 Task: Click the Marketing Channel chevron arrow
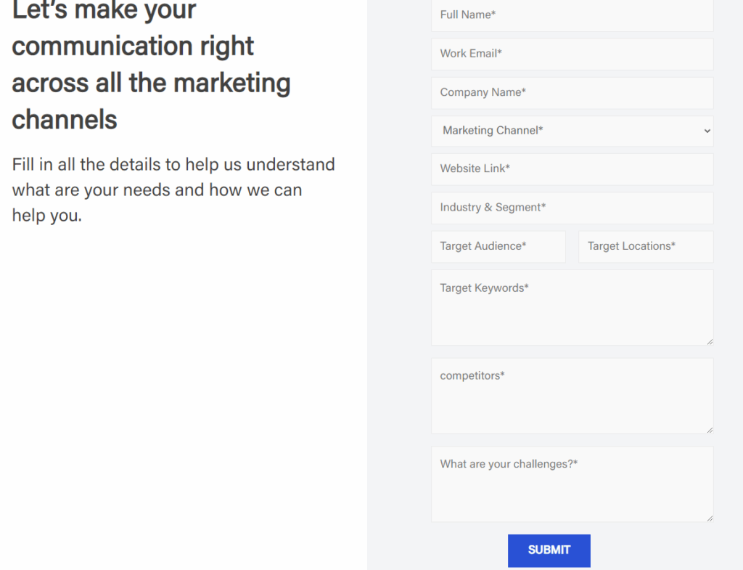point(707,131)
